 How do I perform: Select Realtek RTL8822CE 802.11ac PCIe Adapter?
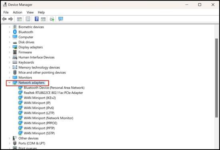53,93
